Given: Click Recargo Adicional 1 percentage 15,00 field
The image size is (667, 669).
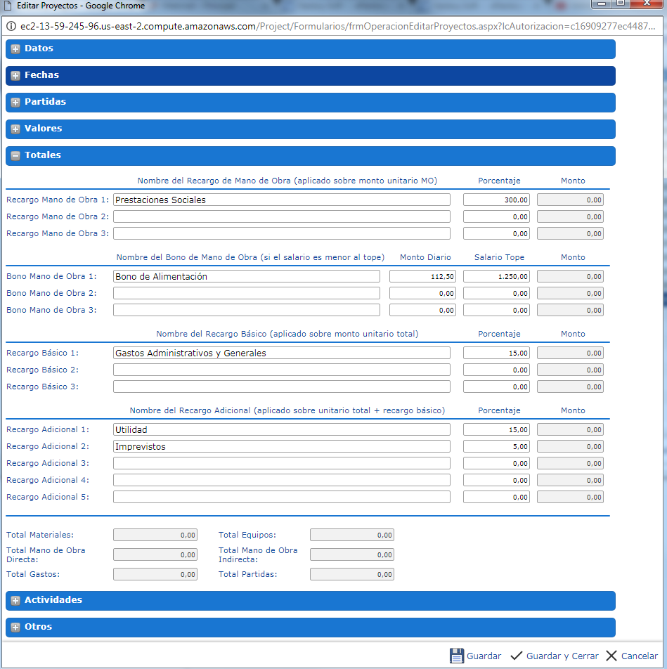Looking at the screenshot, I should 496,429.
